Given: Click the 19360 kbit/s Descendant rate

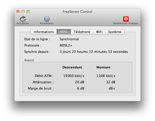Looking at the screenshot, I should click(74, 76).
